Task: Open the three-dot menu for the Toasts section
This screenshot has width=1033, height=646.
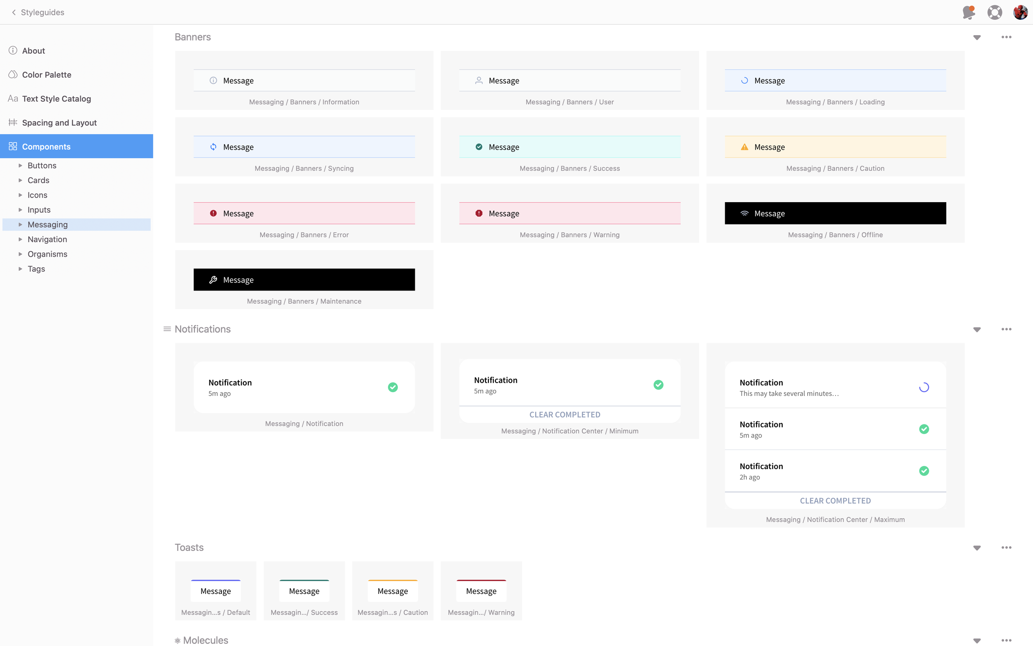Action: tap(1006, 548)
